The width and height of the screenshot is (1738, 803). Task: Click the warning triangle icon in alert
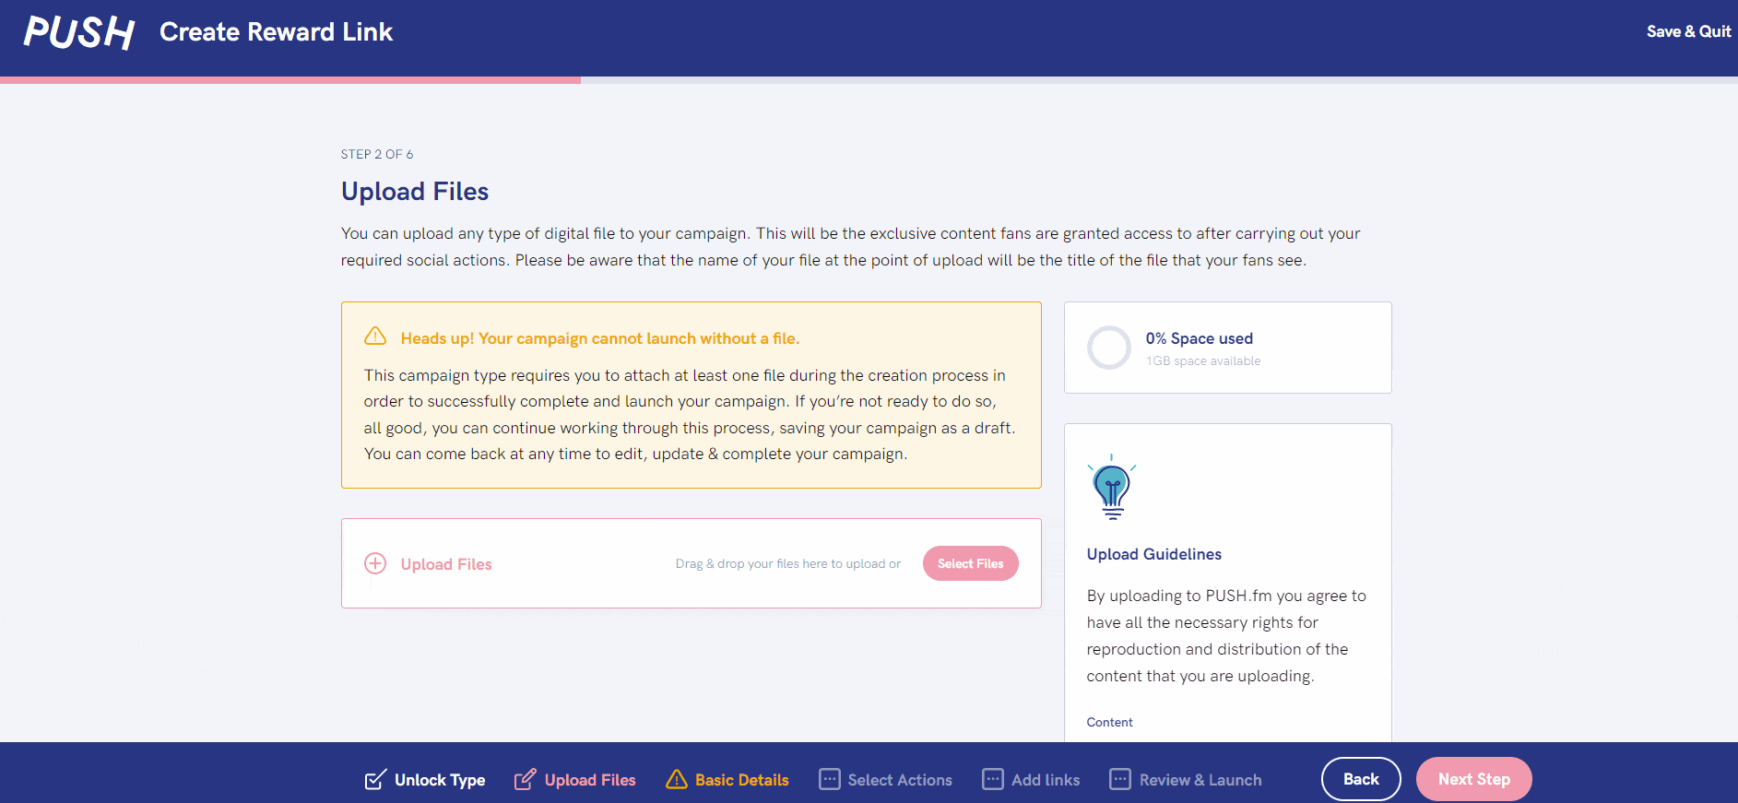click(x=375, y=337)
